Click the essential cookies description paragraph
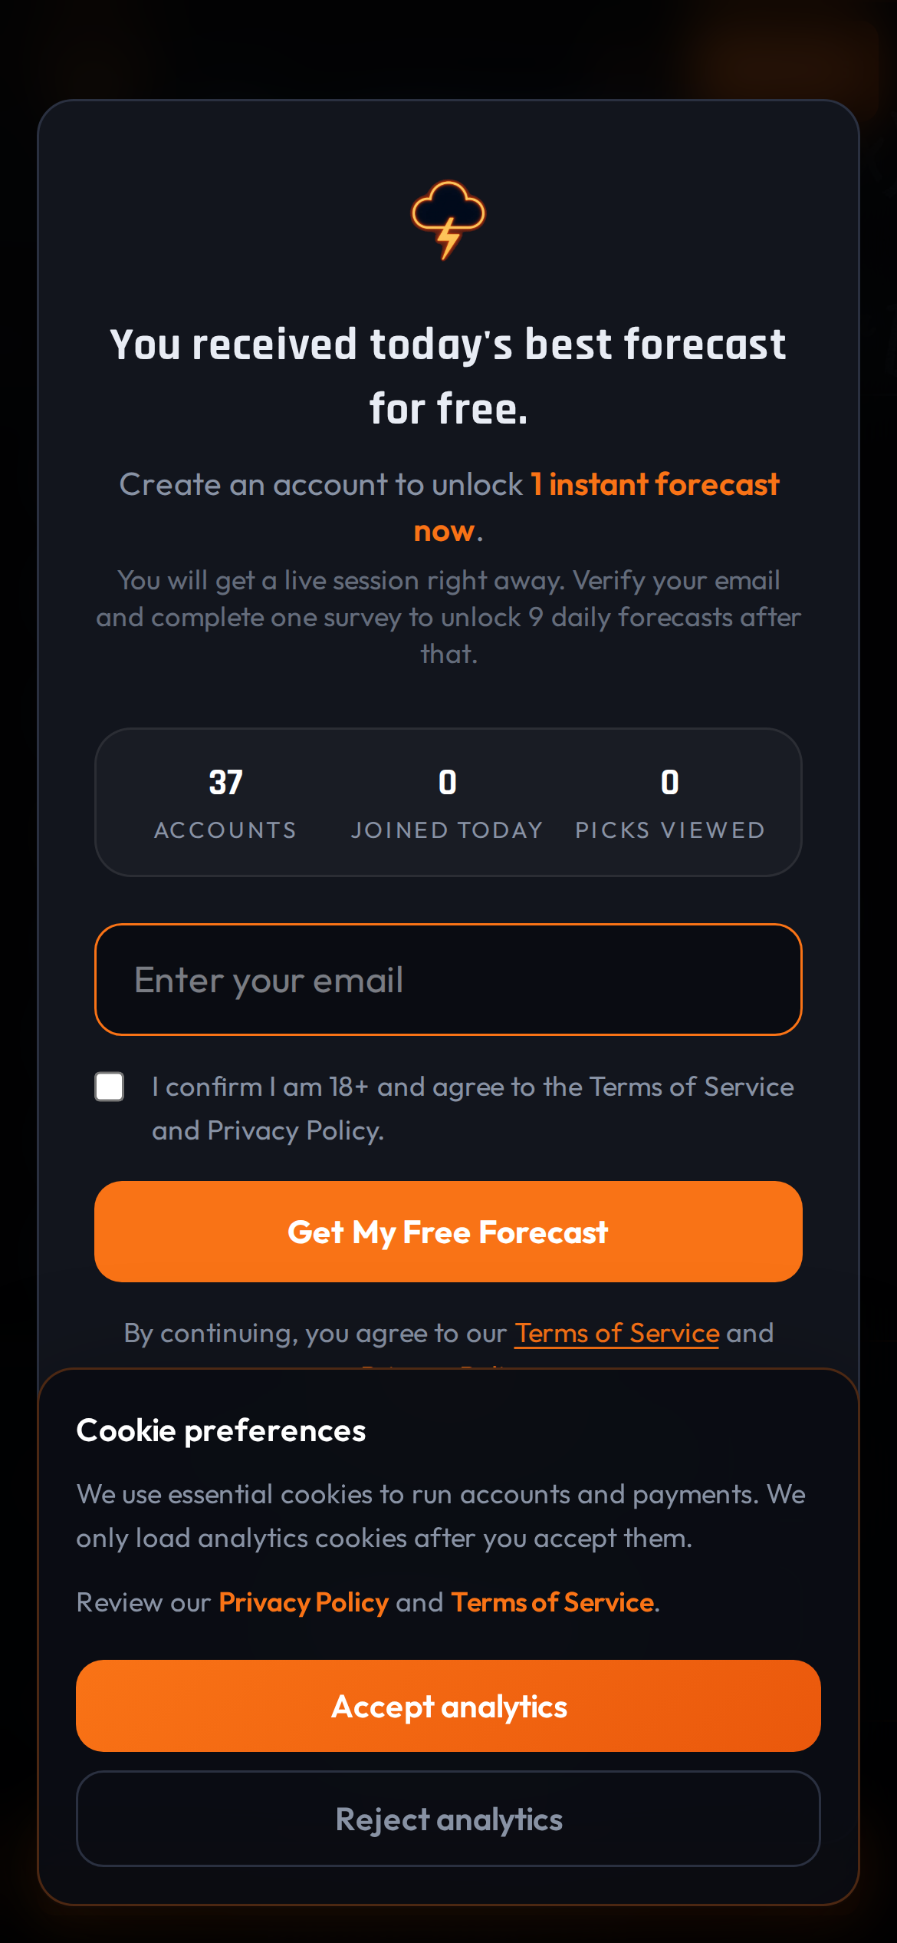Image resolution: width=897 pixels, height=1943 pixels. click(x=441, y=1516)
